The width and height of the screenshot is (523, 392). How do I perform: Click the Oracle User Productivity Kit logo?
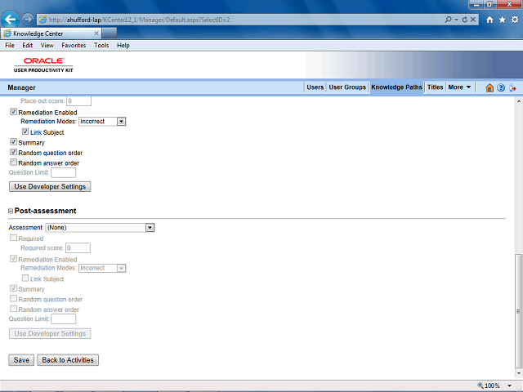pyautogui.click(x=43, y=65)
